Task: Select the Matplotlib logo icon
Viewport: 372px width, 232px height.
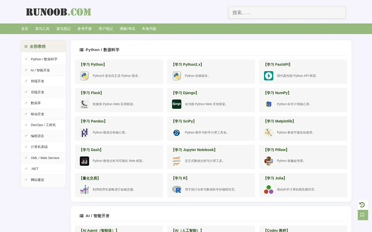Action: pos(269,132)
